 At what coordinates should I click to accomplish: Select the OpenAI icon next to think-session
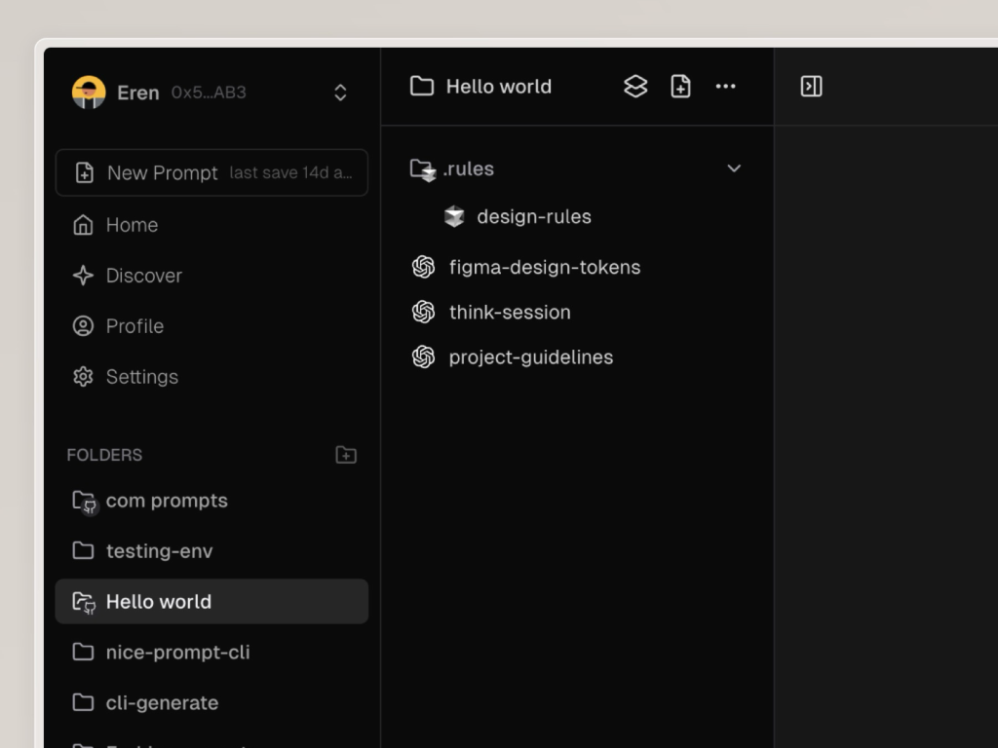[x=423, y=312]
